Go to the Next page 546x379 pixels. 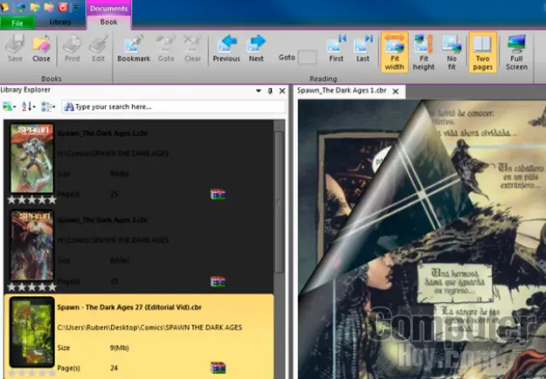256,47
